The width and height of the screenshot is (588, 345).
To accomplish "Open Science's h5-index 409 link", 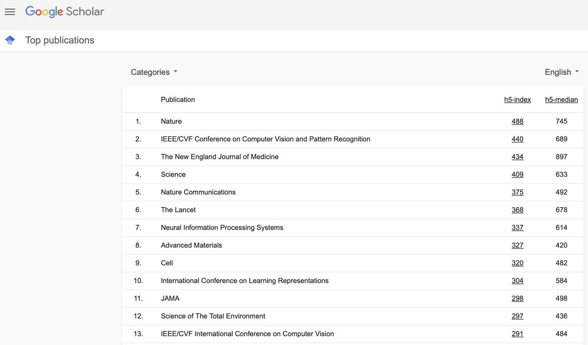I will click(517, 174).
